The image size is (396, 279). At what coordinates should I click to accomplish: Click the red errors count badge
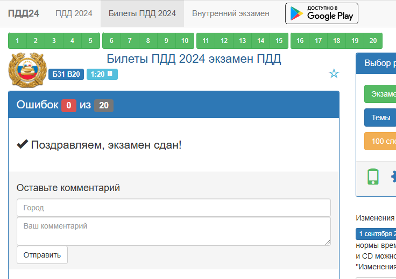(x=68, y=106)
